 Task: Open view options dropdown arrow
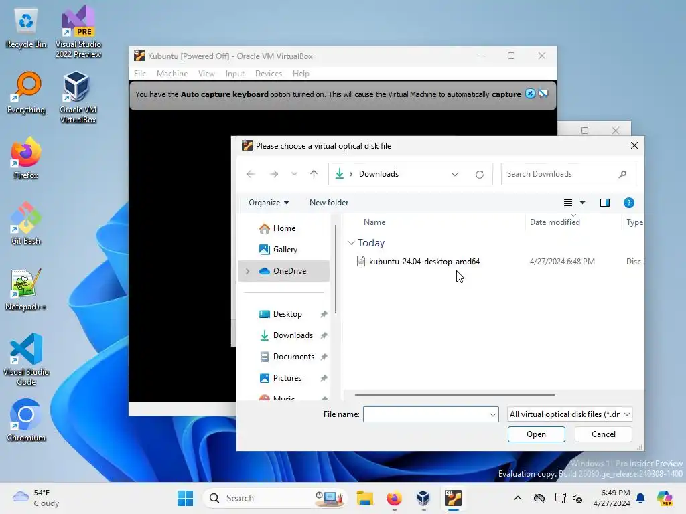582,203
